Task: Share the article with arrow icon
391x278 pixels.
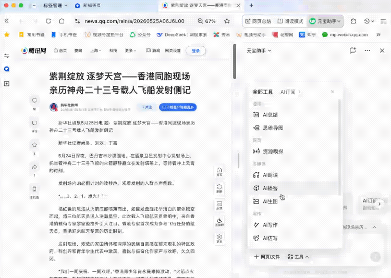Action: tap(34, 167)
